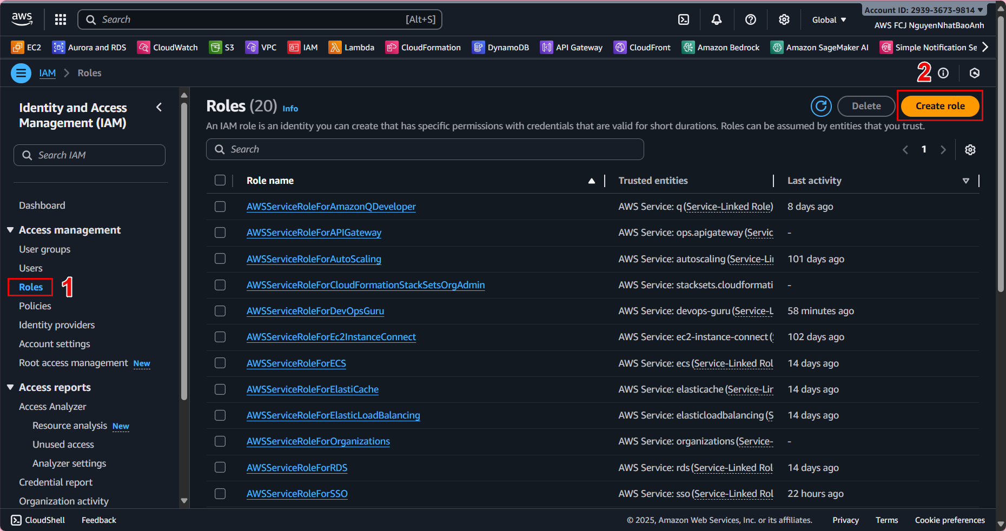Viewport: 1006px width, 531px height.
Task: Open Users in the IAM sidebar
Action: pos(31,268)
